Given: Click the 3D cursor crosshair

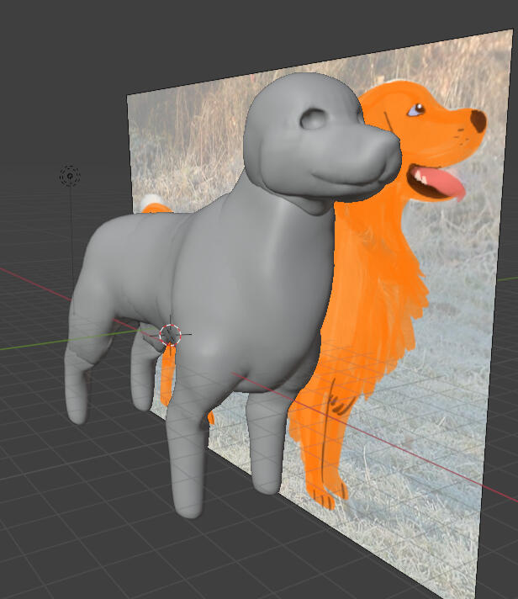Looking at the screenshot, I should 170,334.
